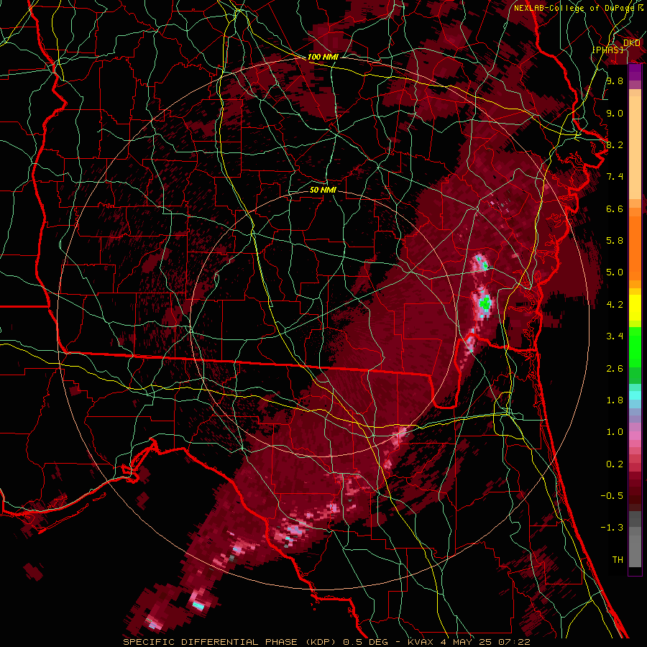Click the 7.4 scale value

615,177
